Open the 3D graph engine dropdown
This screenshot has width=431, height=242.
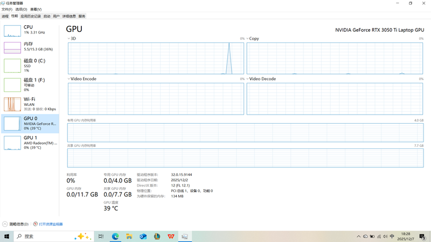69,39
